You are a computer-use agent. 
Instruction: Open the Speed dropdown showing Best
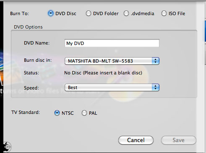point(112,87)
